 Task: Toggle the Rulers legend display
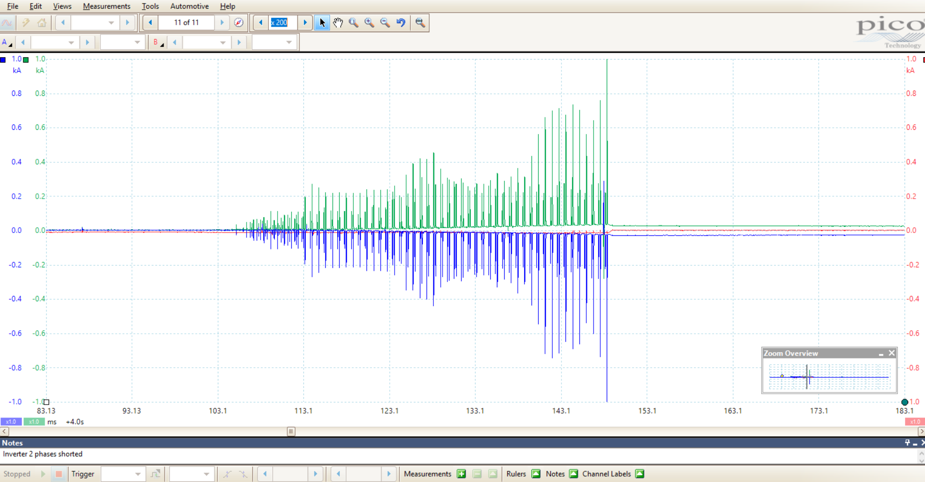(x=536, y=474)
